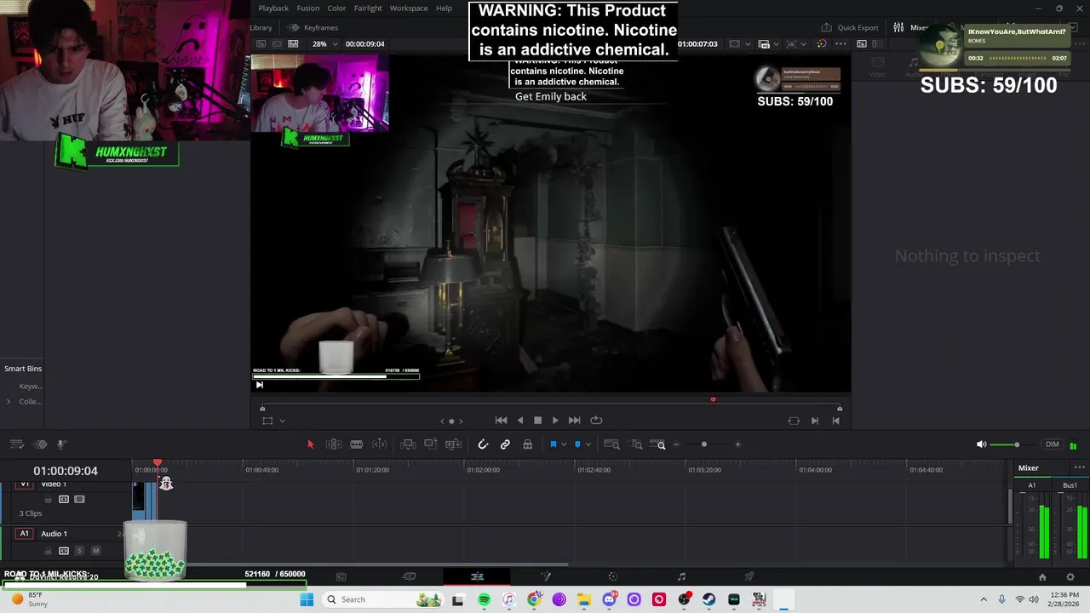Open the Fairlight menu
The image size is (1090, 613).
click(368, 9)
